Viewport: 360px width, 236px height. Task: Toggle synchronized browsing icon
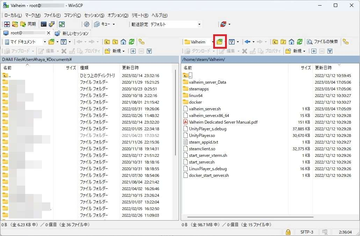(62, 24)
